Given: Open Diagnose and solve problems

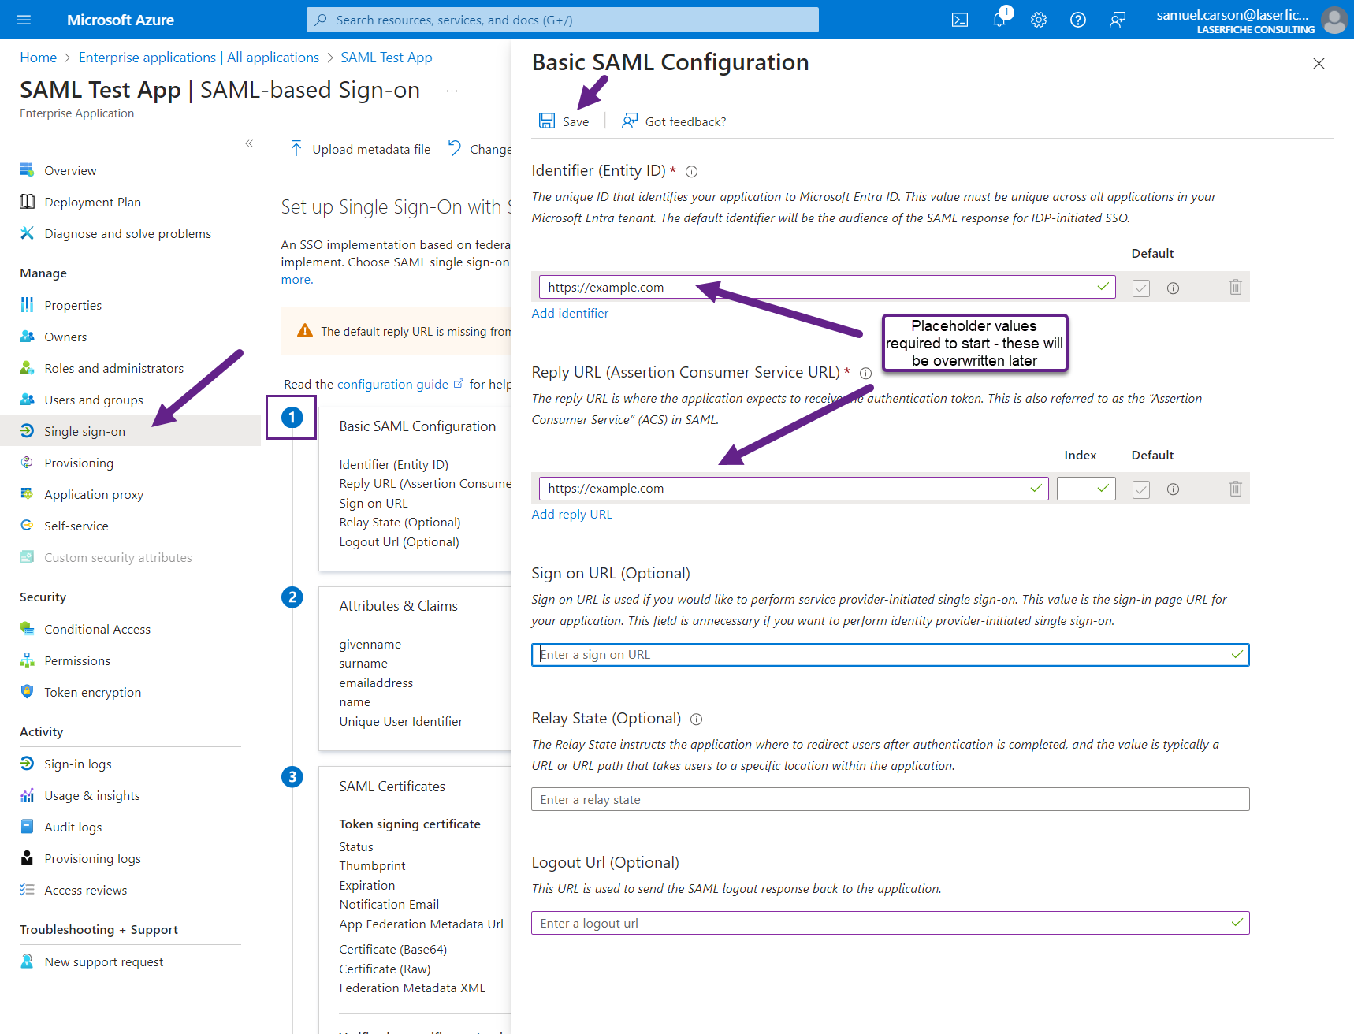Looking at the screenshot, I should click(128, 233).
